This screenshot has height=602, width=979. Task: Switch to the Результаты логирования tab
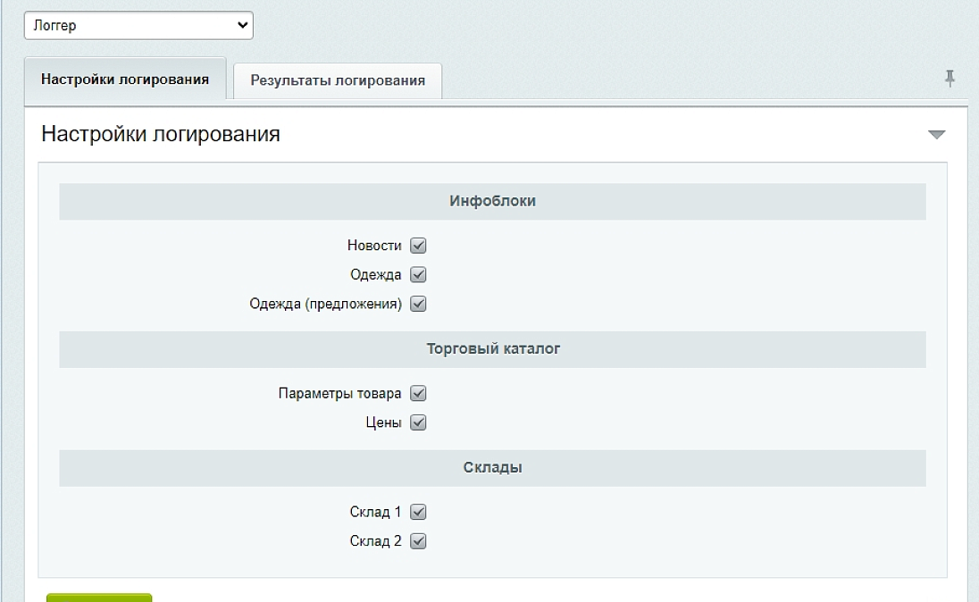tap(337, 80)
